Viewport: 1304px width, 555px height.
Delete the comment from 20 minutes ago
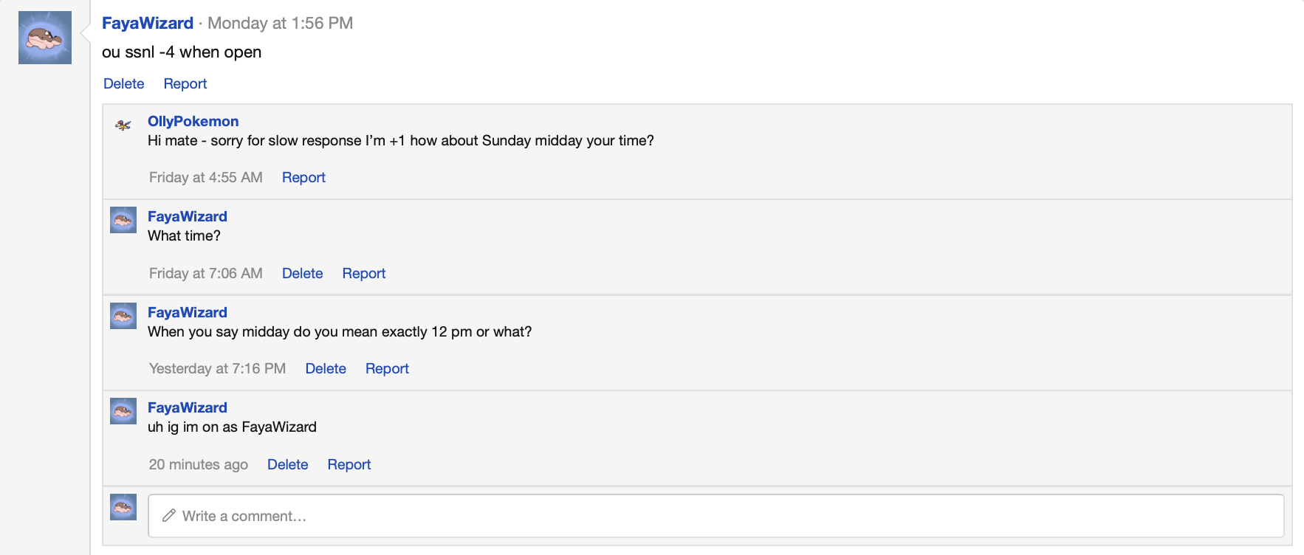(287, 464)
